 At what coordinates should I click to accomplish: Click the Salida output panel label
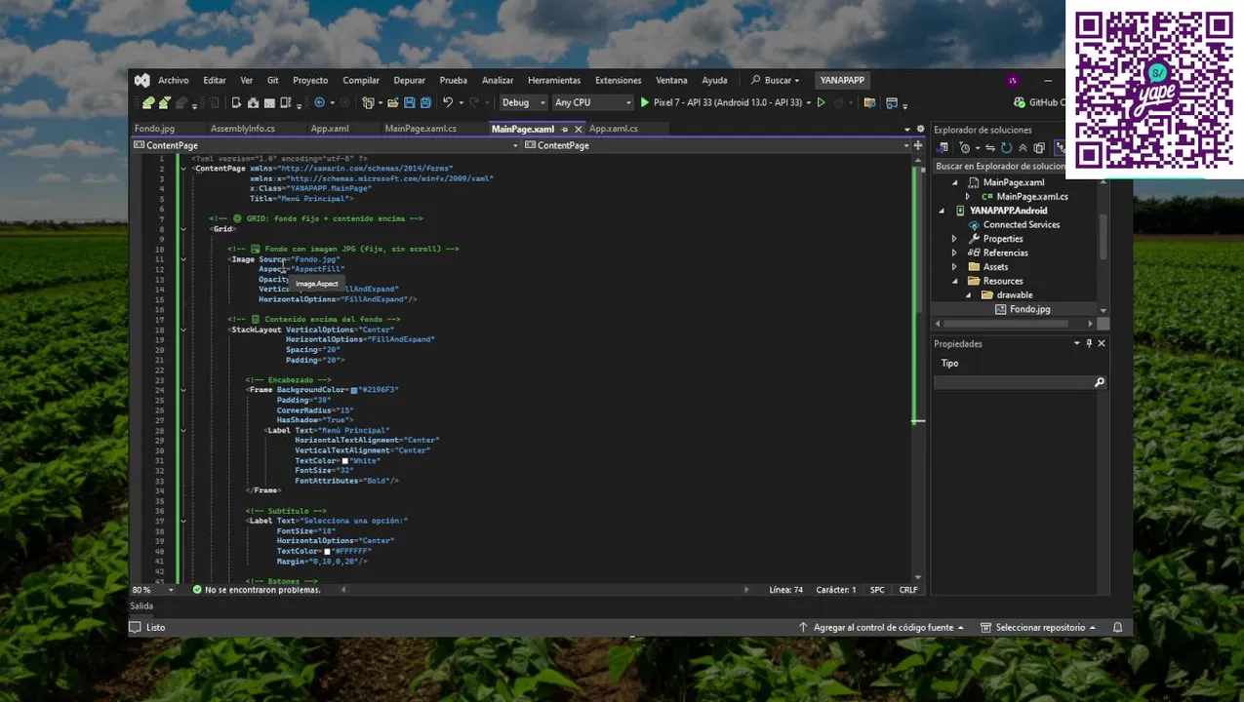(141, 606)
